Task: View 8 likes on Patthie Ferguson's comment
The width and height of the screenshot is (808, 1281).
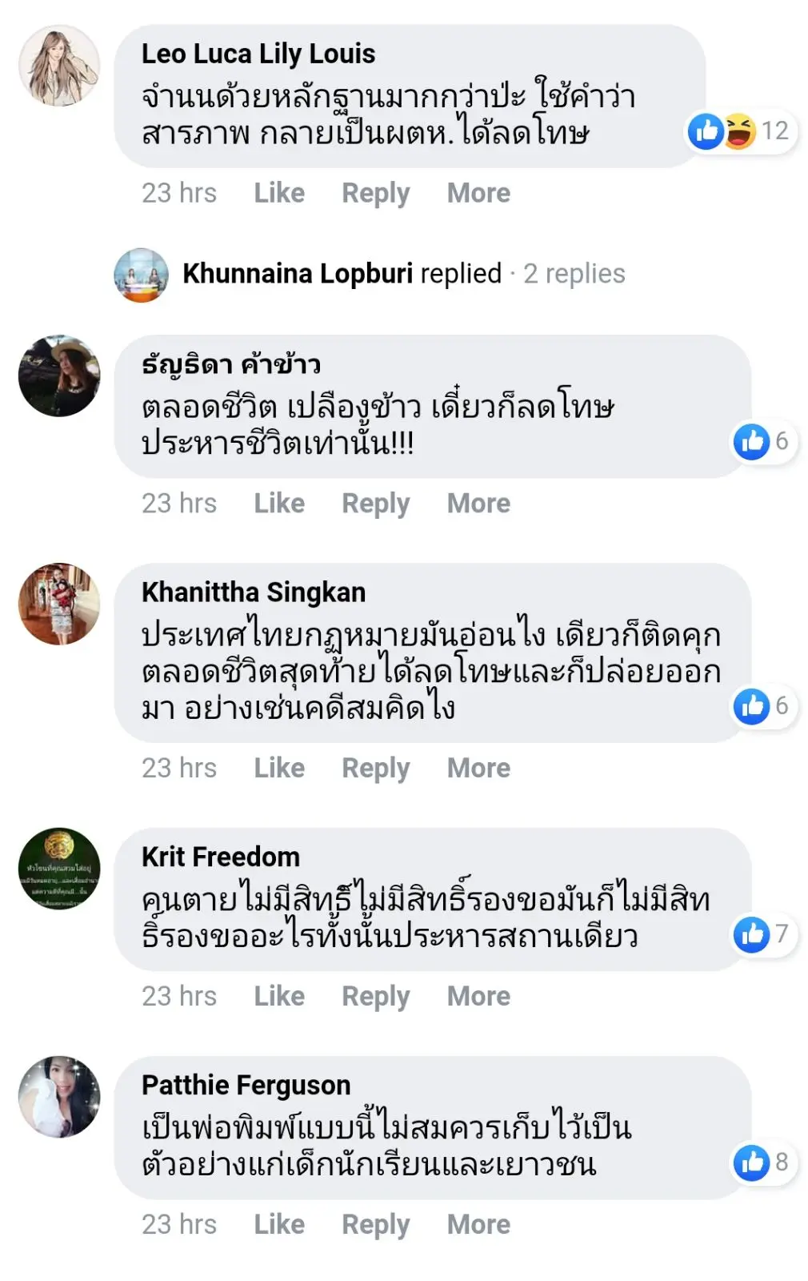Action: click(x=762, y=1163)
